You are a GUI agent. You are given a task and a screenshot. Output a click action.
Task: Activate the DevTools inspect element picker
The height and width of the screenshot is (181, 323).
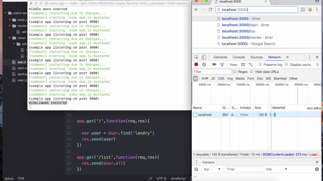pyautogui.click(x=196, y=57)
